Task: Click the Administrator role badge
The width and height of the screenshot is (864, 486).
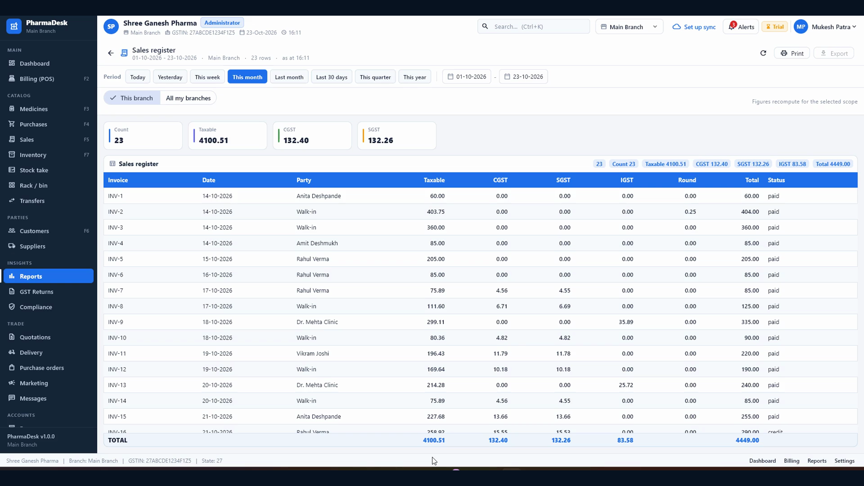Action: click(x=222, y=23)
